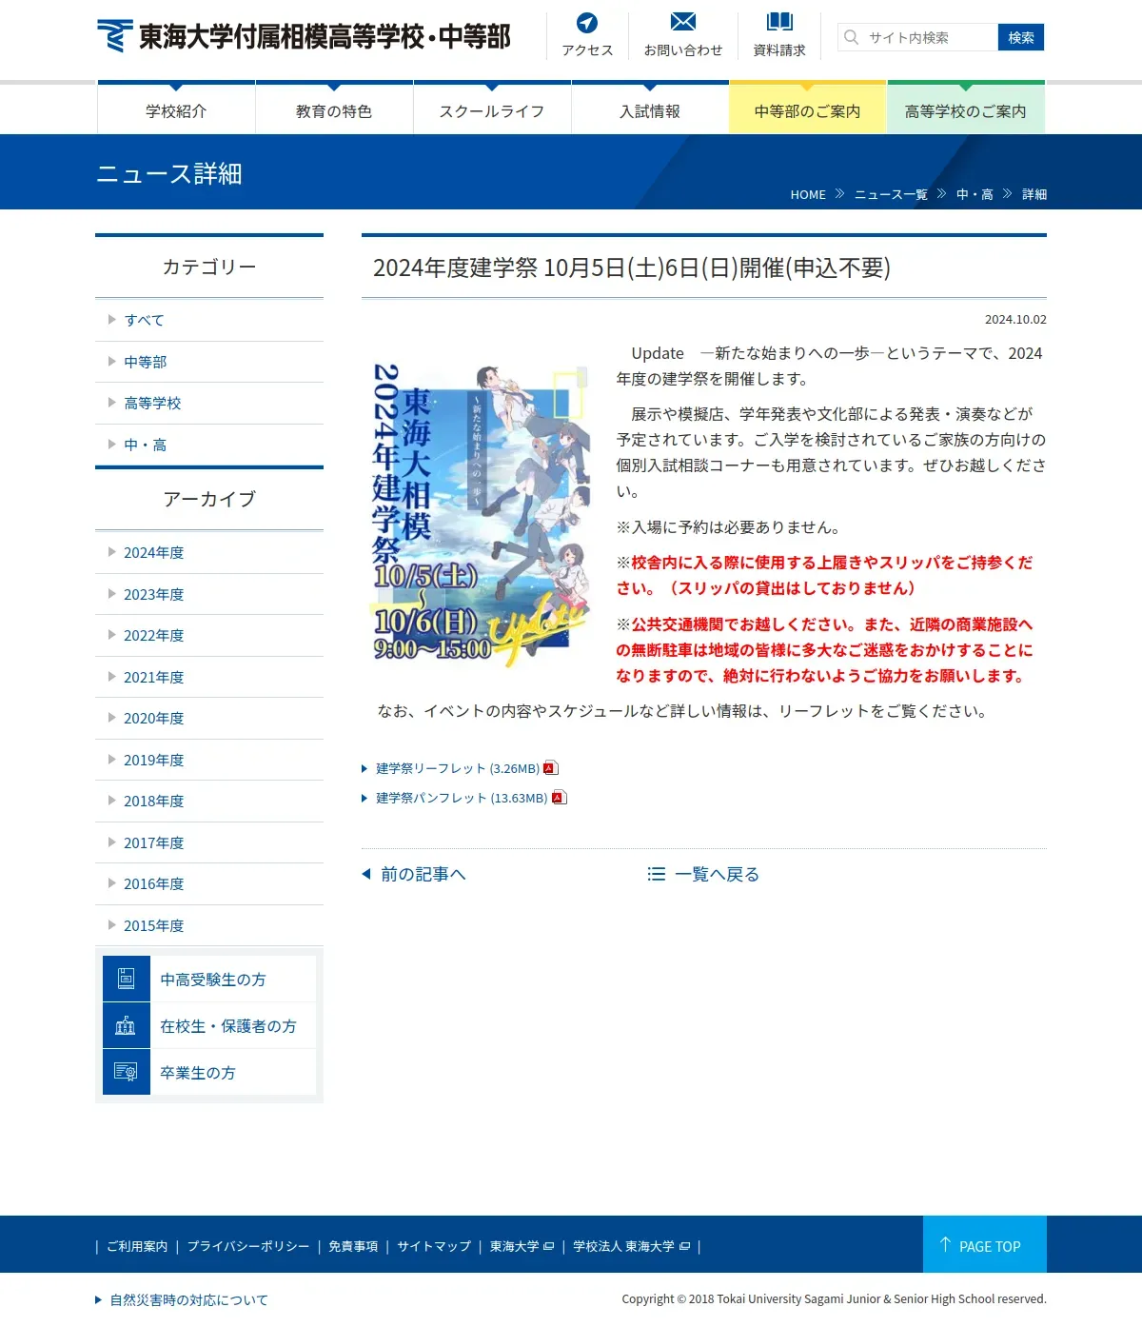This screenshot has width=1142, height=1327.
Task: Click the 卒業生の方 certificate icon
Action: pos(126,1072)
